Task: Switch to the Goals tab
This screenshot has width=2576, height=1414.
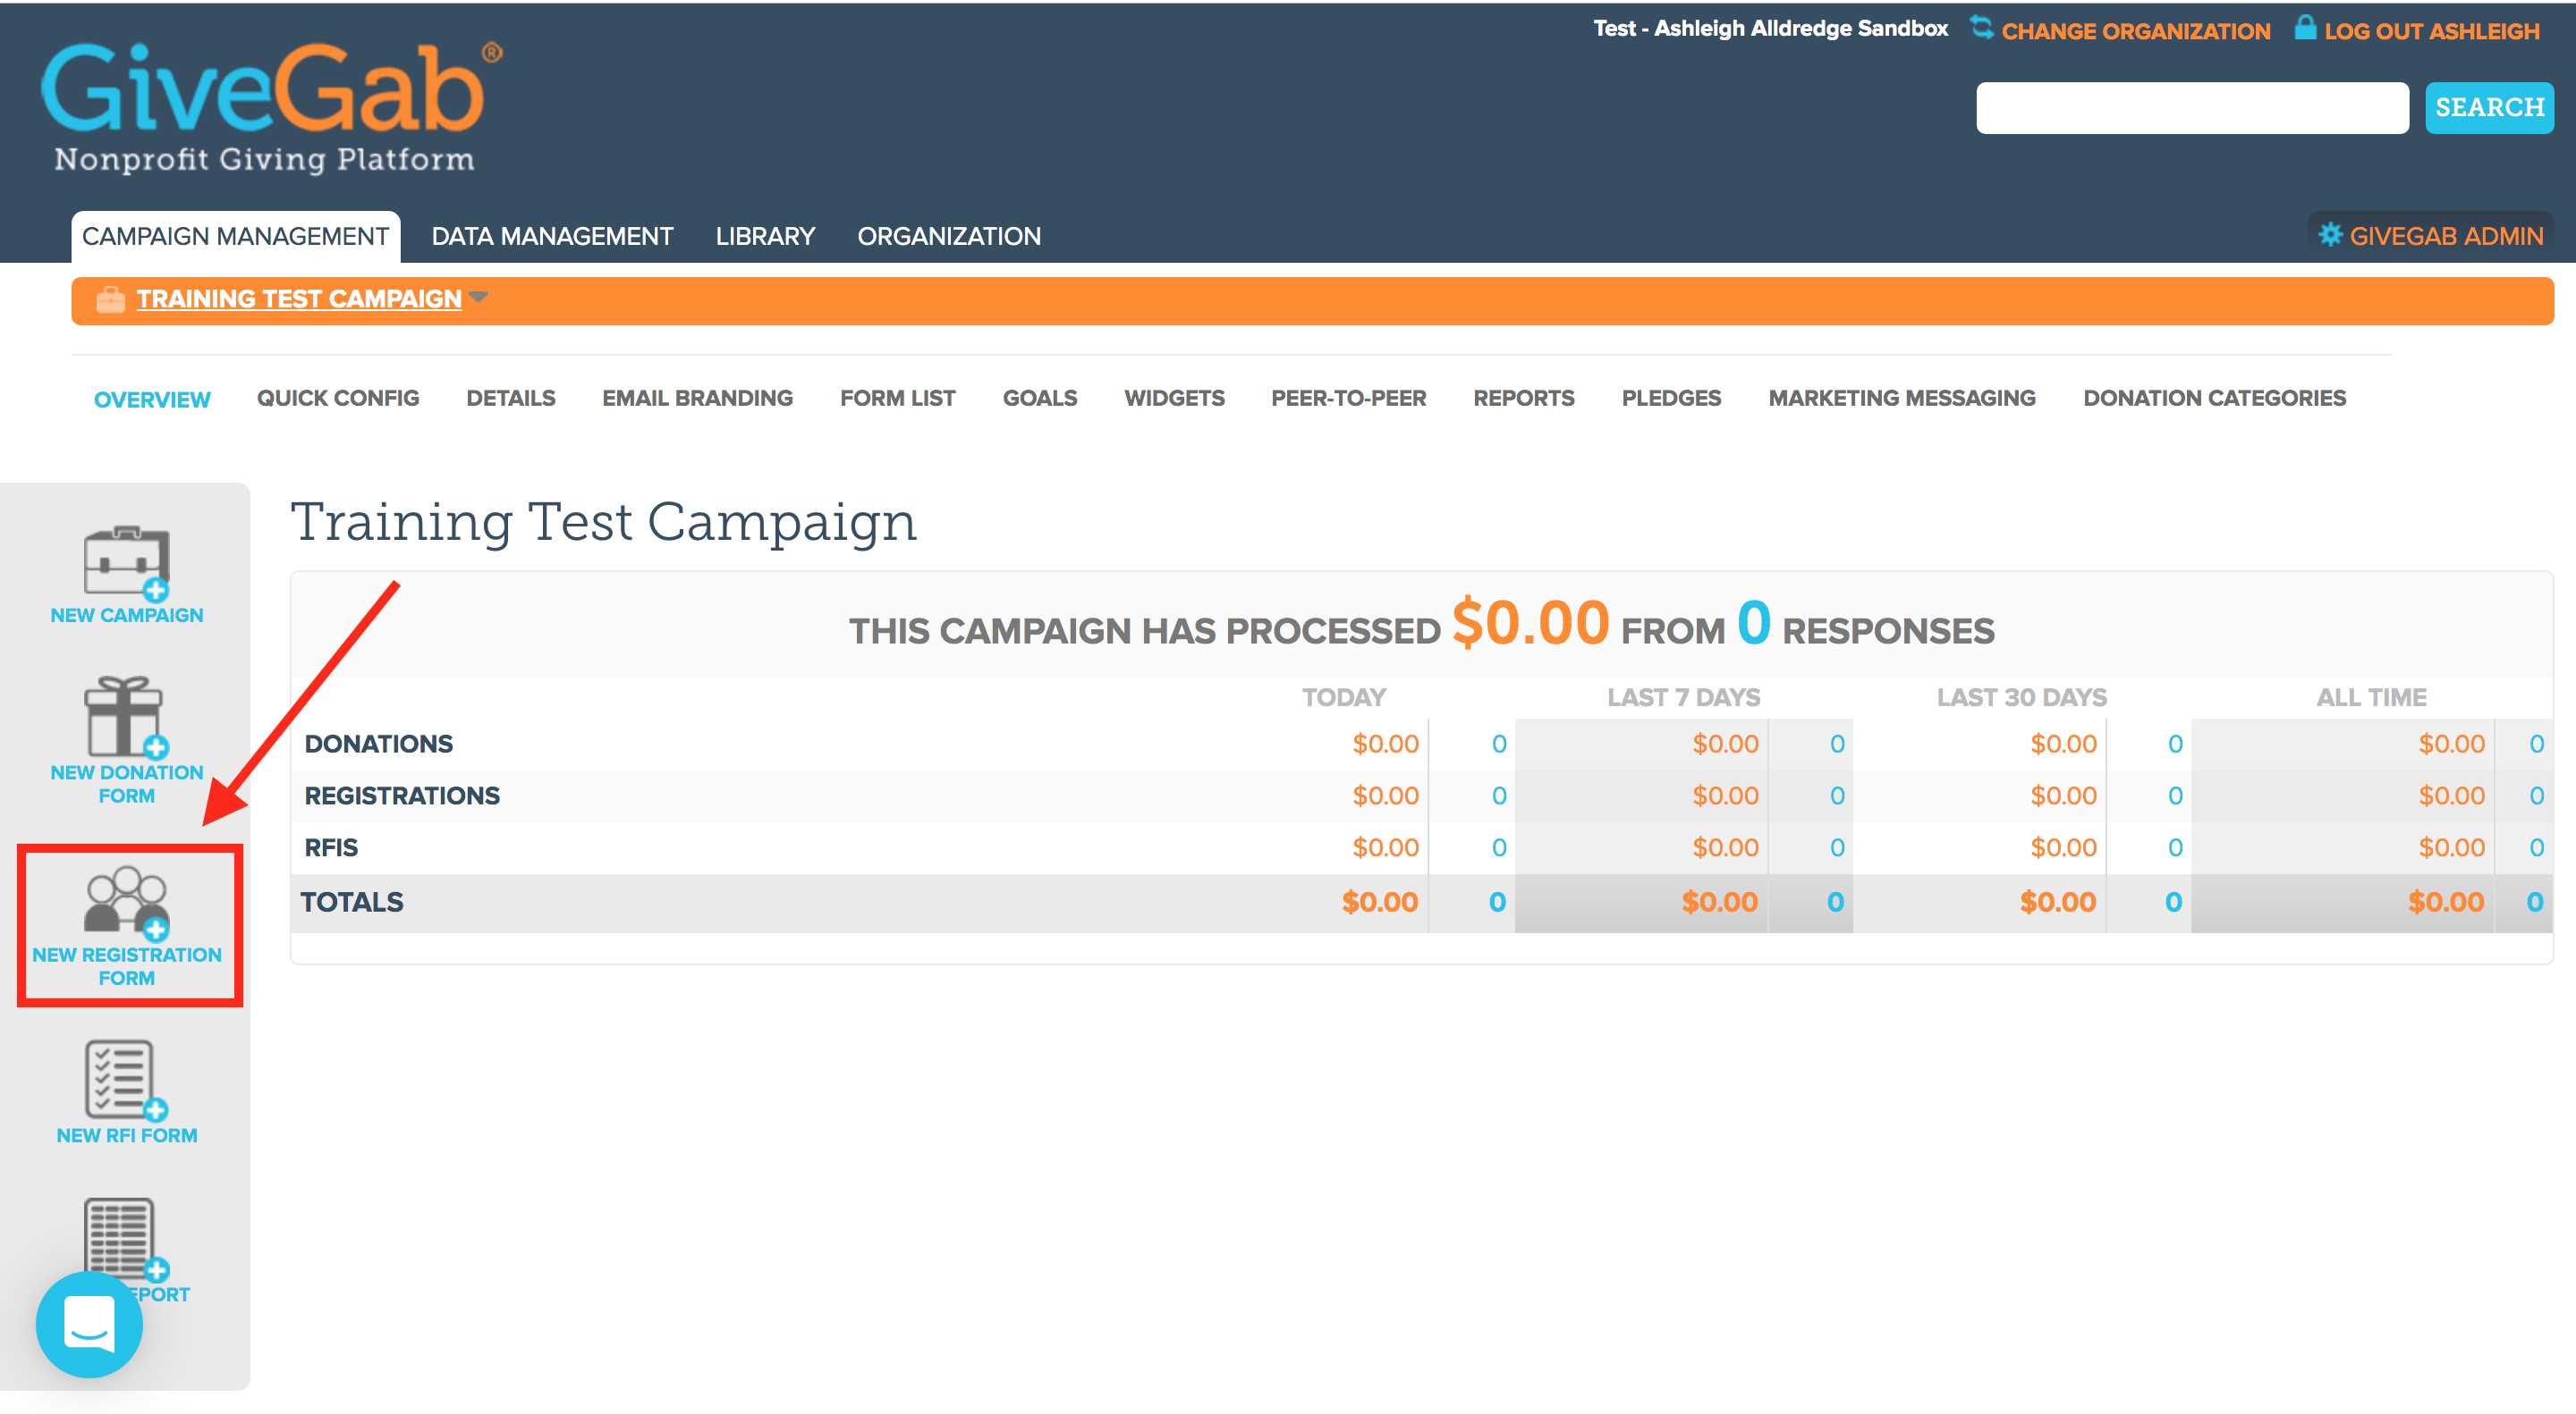Action: 1040,398
